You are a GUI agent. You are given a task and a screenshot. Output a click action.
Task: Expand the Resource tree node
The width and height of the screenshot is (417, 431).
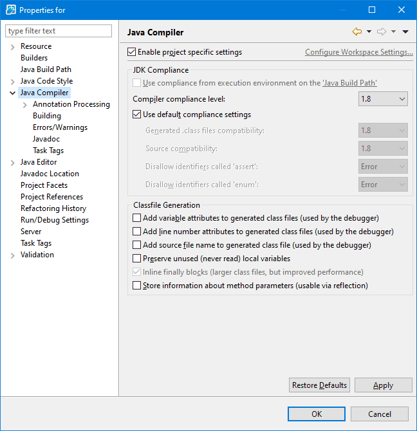(x=12, y=47)
